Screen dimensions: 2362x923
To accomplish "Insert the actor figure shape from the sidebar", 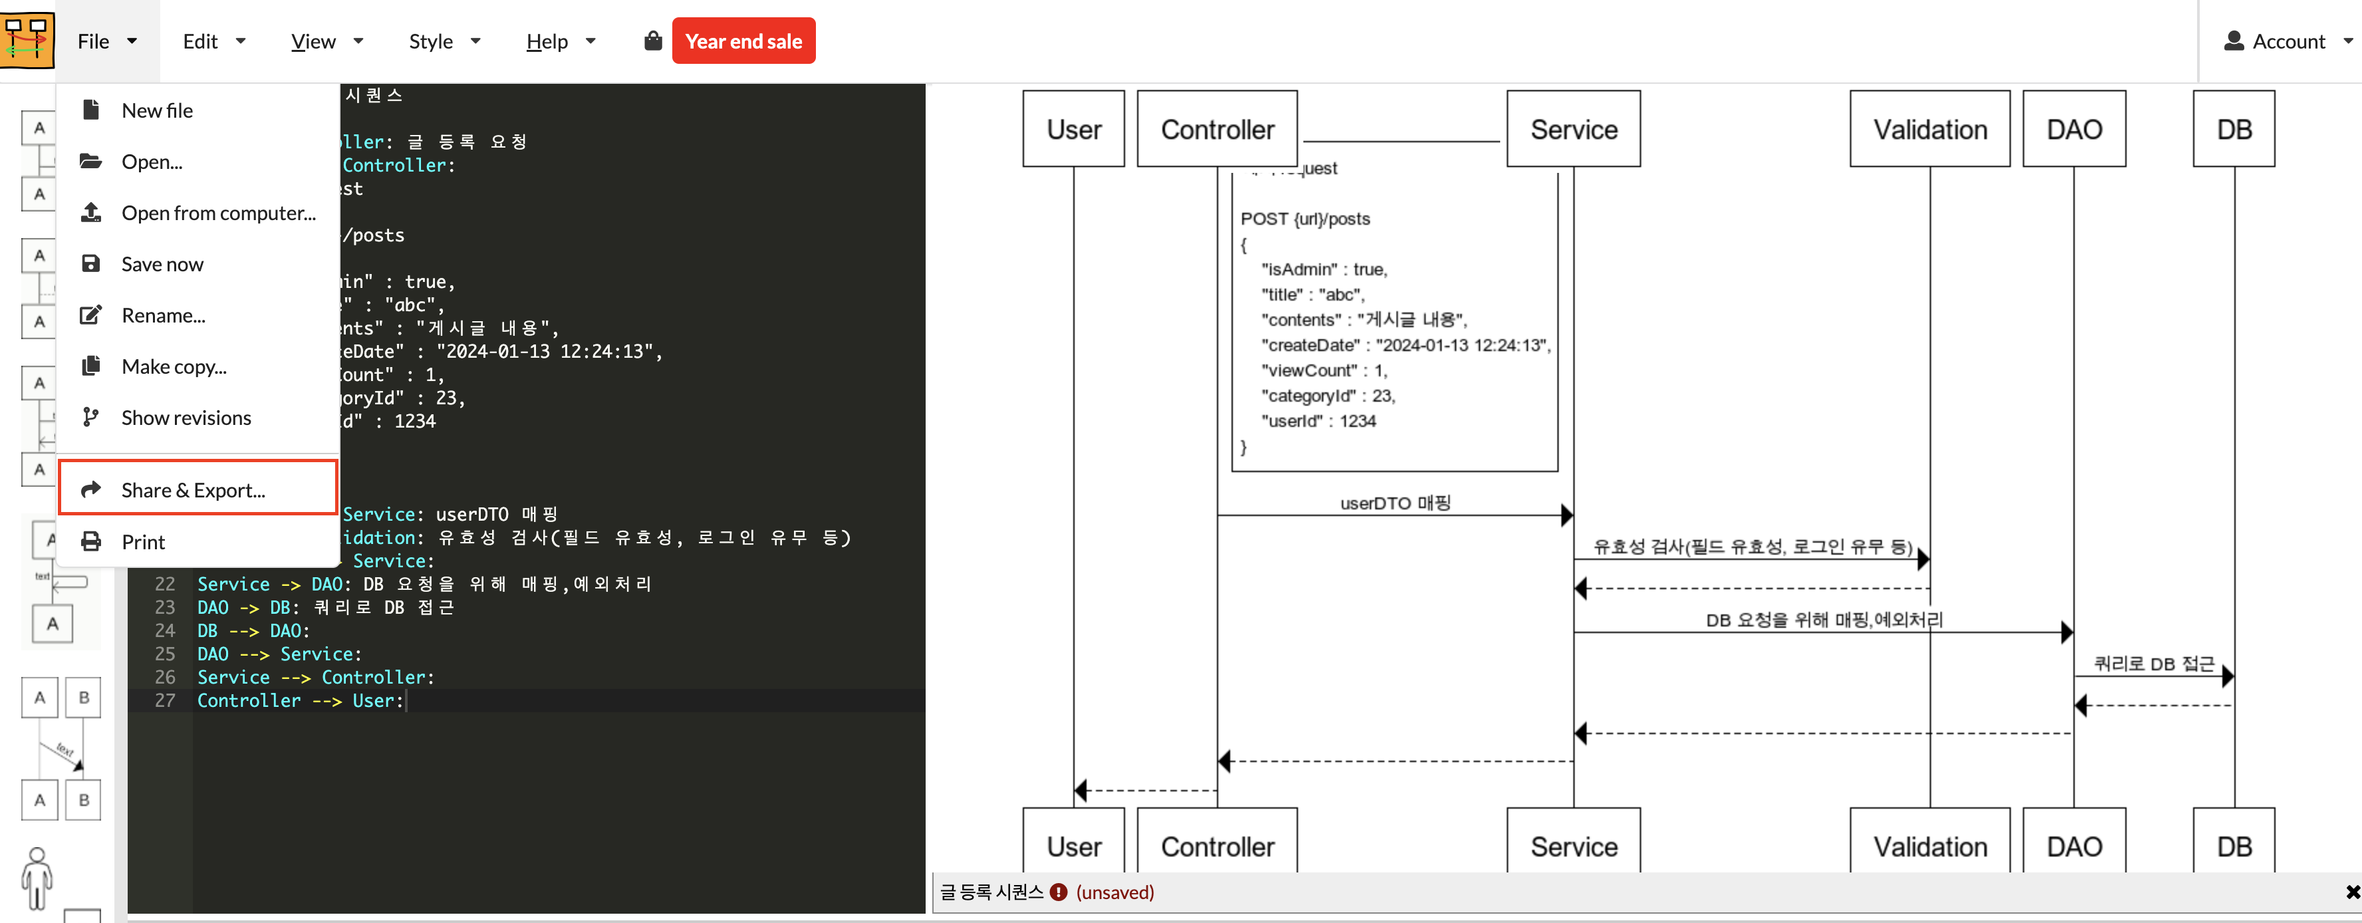I will 37,877.
